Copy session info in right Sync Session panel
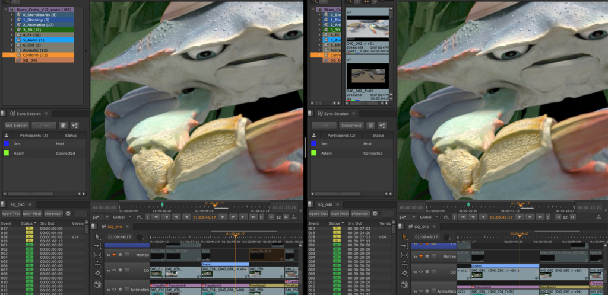The image size is (608, 295). (370, 125)
